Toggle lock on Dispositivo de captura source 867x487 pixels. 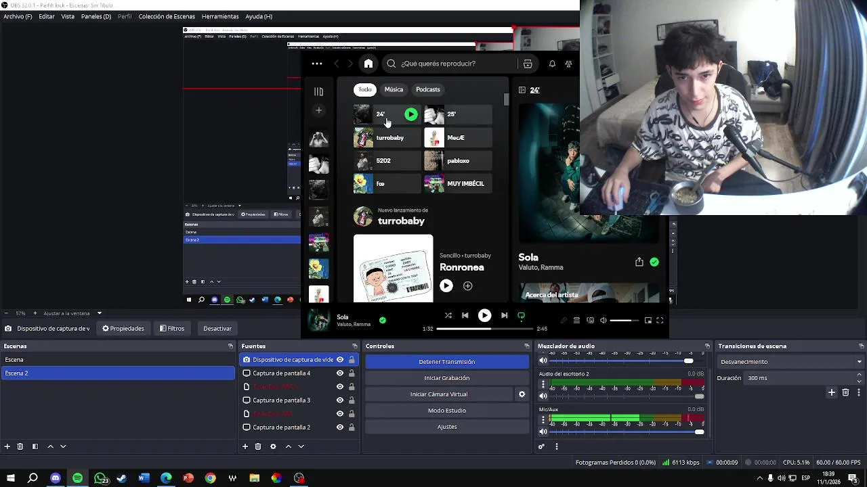coord(352,360)
